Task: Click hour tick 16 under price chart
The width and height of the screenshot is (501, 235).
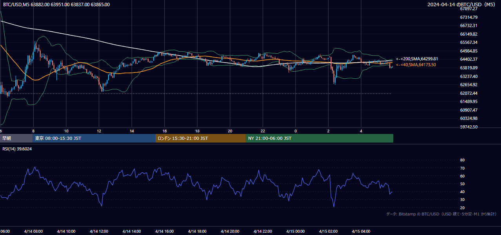Action: (x=165, y=131)
